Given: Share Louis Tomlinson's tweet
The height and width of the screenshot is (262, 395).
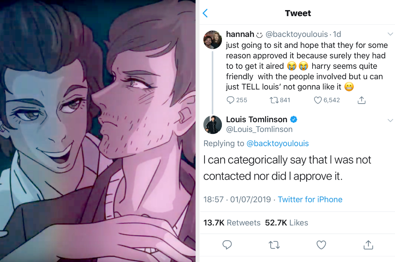Looking at the screenshot, I should click(x=368, y=245).
